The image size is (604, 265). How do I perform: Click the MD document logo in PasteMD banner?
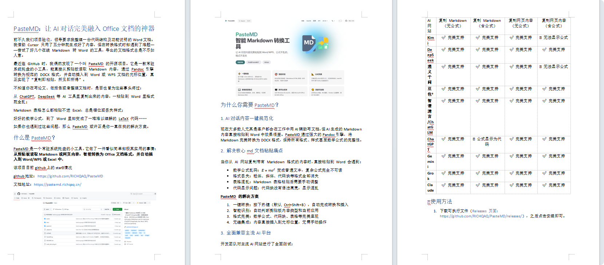click(309, 43)
